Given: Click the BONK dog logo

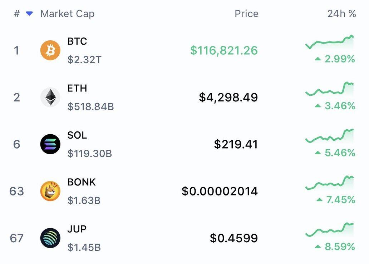Looking at the screenshot, I should click(x=50, y=191).
